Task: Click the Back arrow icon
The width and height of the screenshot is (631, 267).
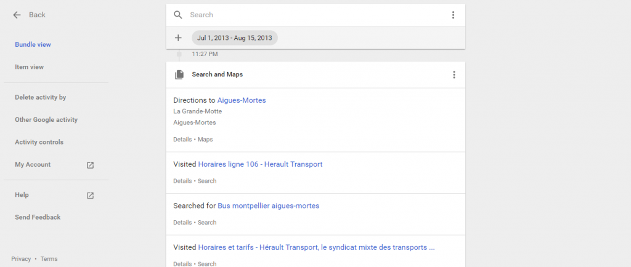Action: 17,15
